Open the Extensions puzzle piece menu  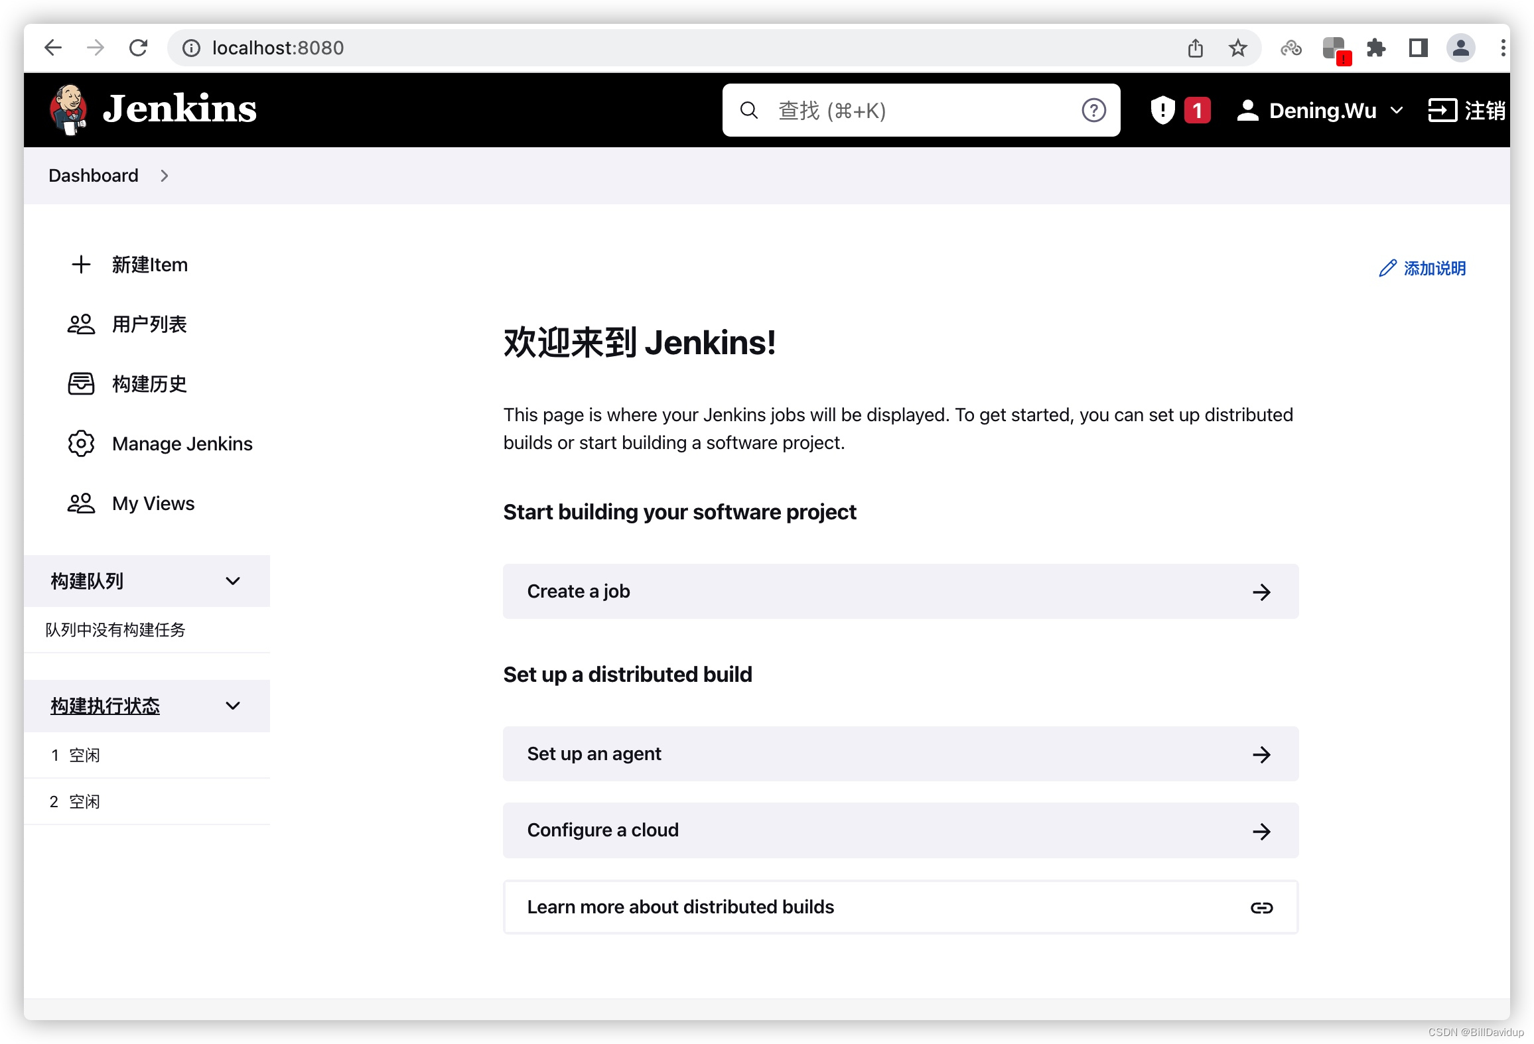point(1375,48)
